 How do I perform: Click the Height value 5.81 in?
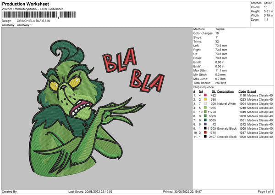pyautogui.click(x=268, y=11)
